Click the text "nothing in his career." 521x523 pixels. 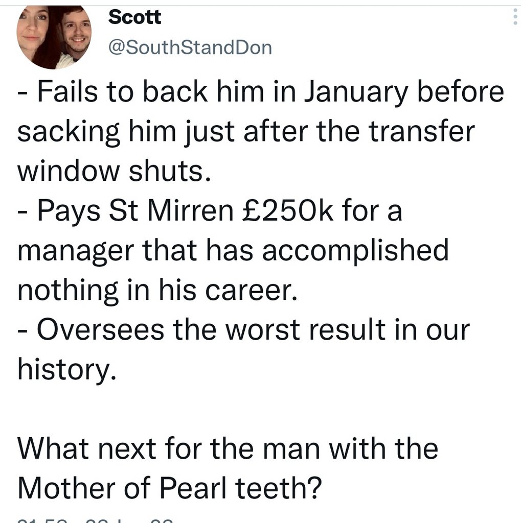pyautogui.click(x=157, y=289)
